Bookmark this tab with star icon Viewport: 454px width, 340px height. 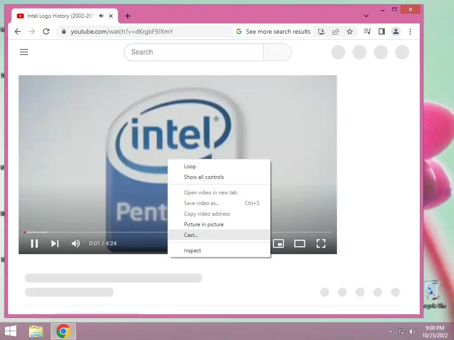tap(350, 31)
